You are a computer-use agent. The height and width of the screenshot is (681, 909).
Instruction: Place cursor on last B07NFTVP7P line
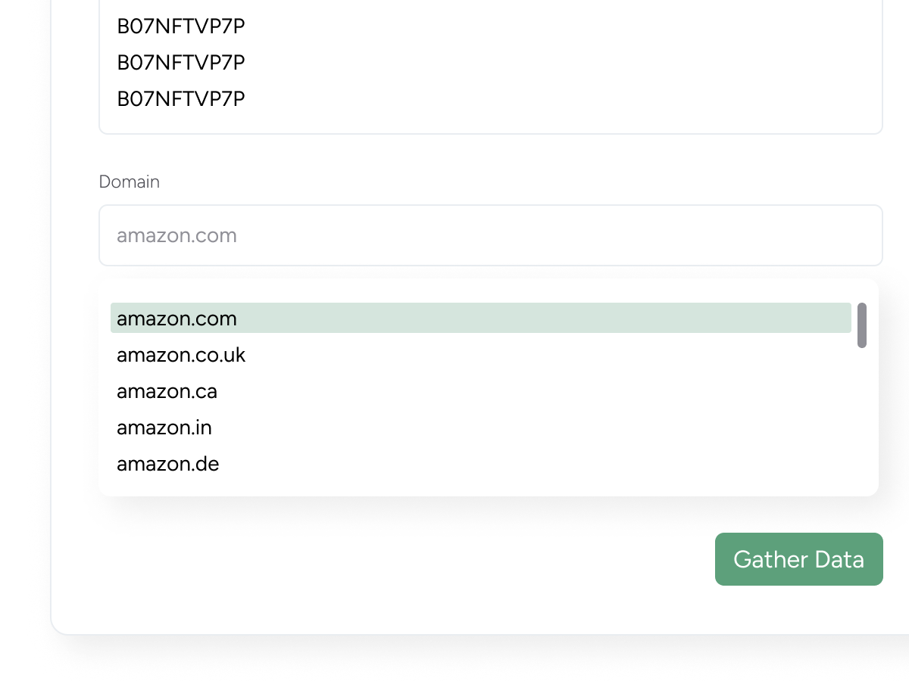pyautogui.click(x=181, y=99)
